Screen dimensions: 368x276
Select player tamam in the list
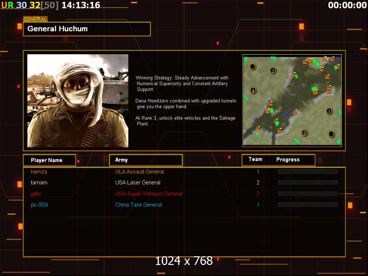39,183
